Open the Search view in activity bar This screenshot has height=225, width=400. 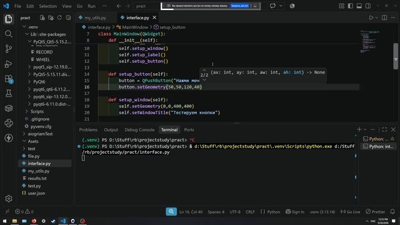click(x=8, y=34)
